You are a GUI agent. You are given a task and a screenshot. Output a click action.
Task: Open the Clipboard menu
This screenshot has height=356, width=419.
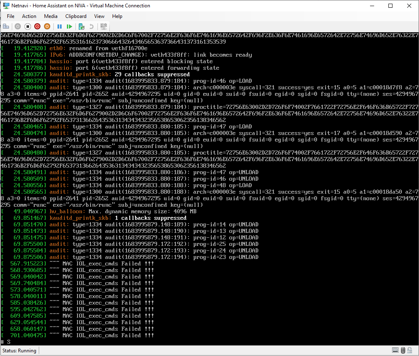click(x=75, y=16)
